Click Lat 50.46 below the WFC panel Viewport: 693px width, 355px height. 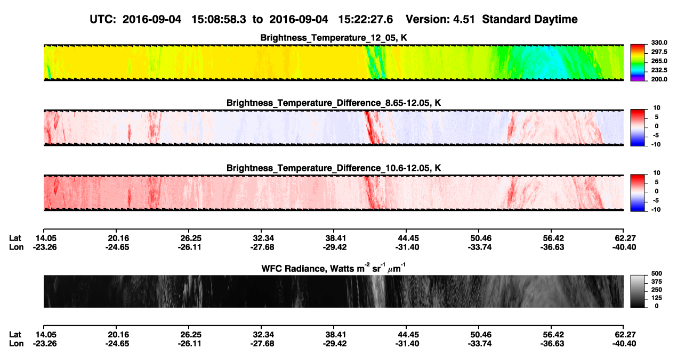click(x=479, y=334)
